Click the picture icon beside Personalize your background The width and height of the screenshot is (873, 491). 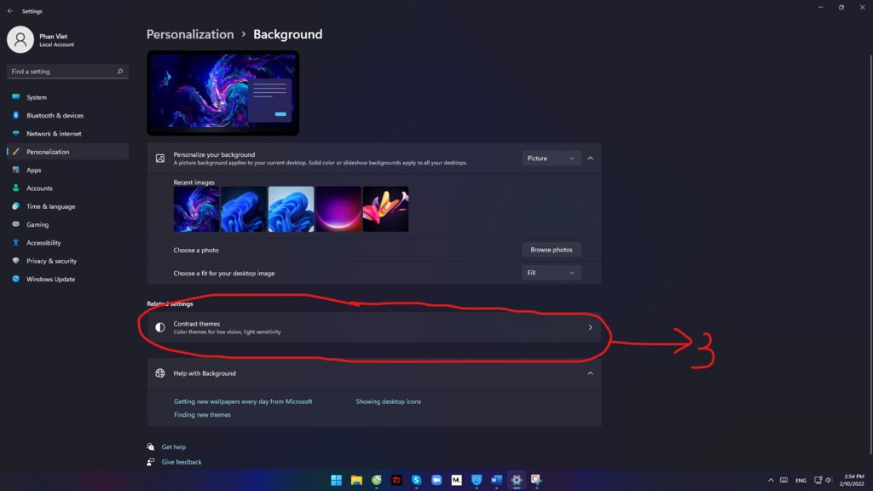[159, 158]
